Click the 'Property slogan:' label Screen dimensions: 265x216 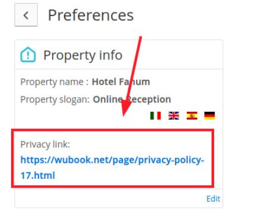[55, 99]
